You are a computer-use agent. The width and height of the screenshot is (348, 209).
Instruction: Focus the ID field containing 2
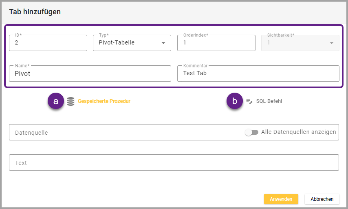(x=48, y=43)
